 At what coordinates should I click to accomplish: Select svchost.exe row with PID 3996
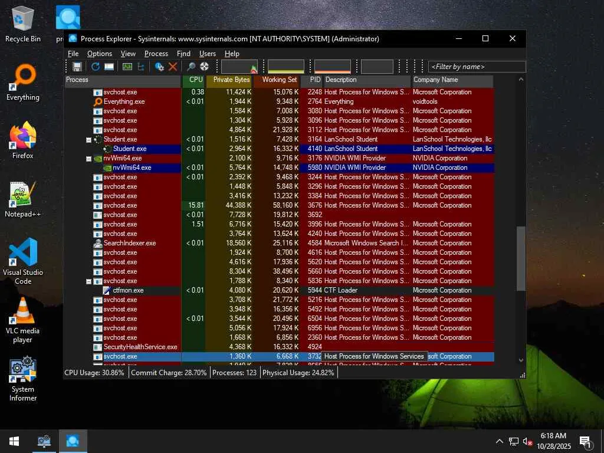pyautogui.click(x=279, y=224)
